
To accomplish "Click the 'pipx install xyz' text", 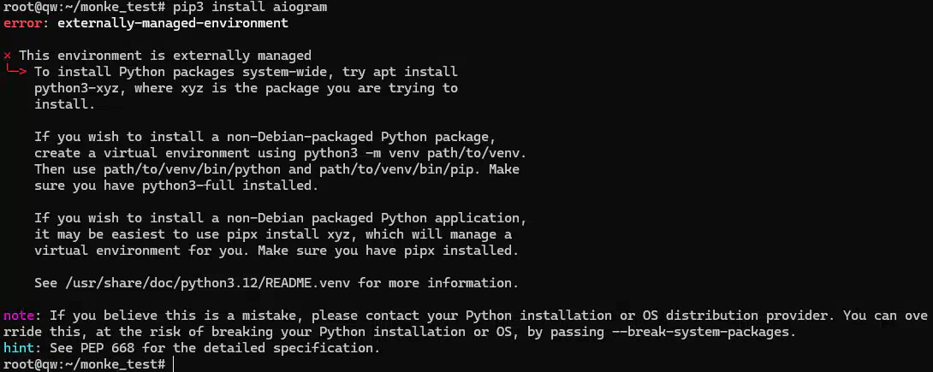I will [x=304, y=234].
